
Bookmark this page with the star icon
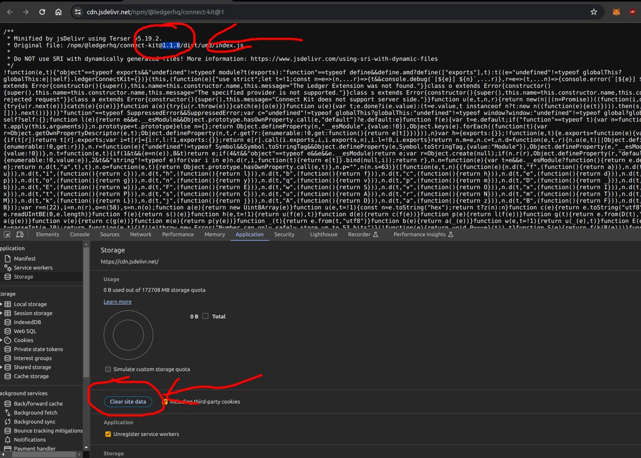pyautogui.click(x=593, y=12)
